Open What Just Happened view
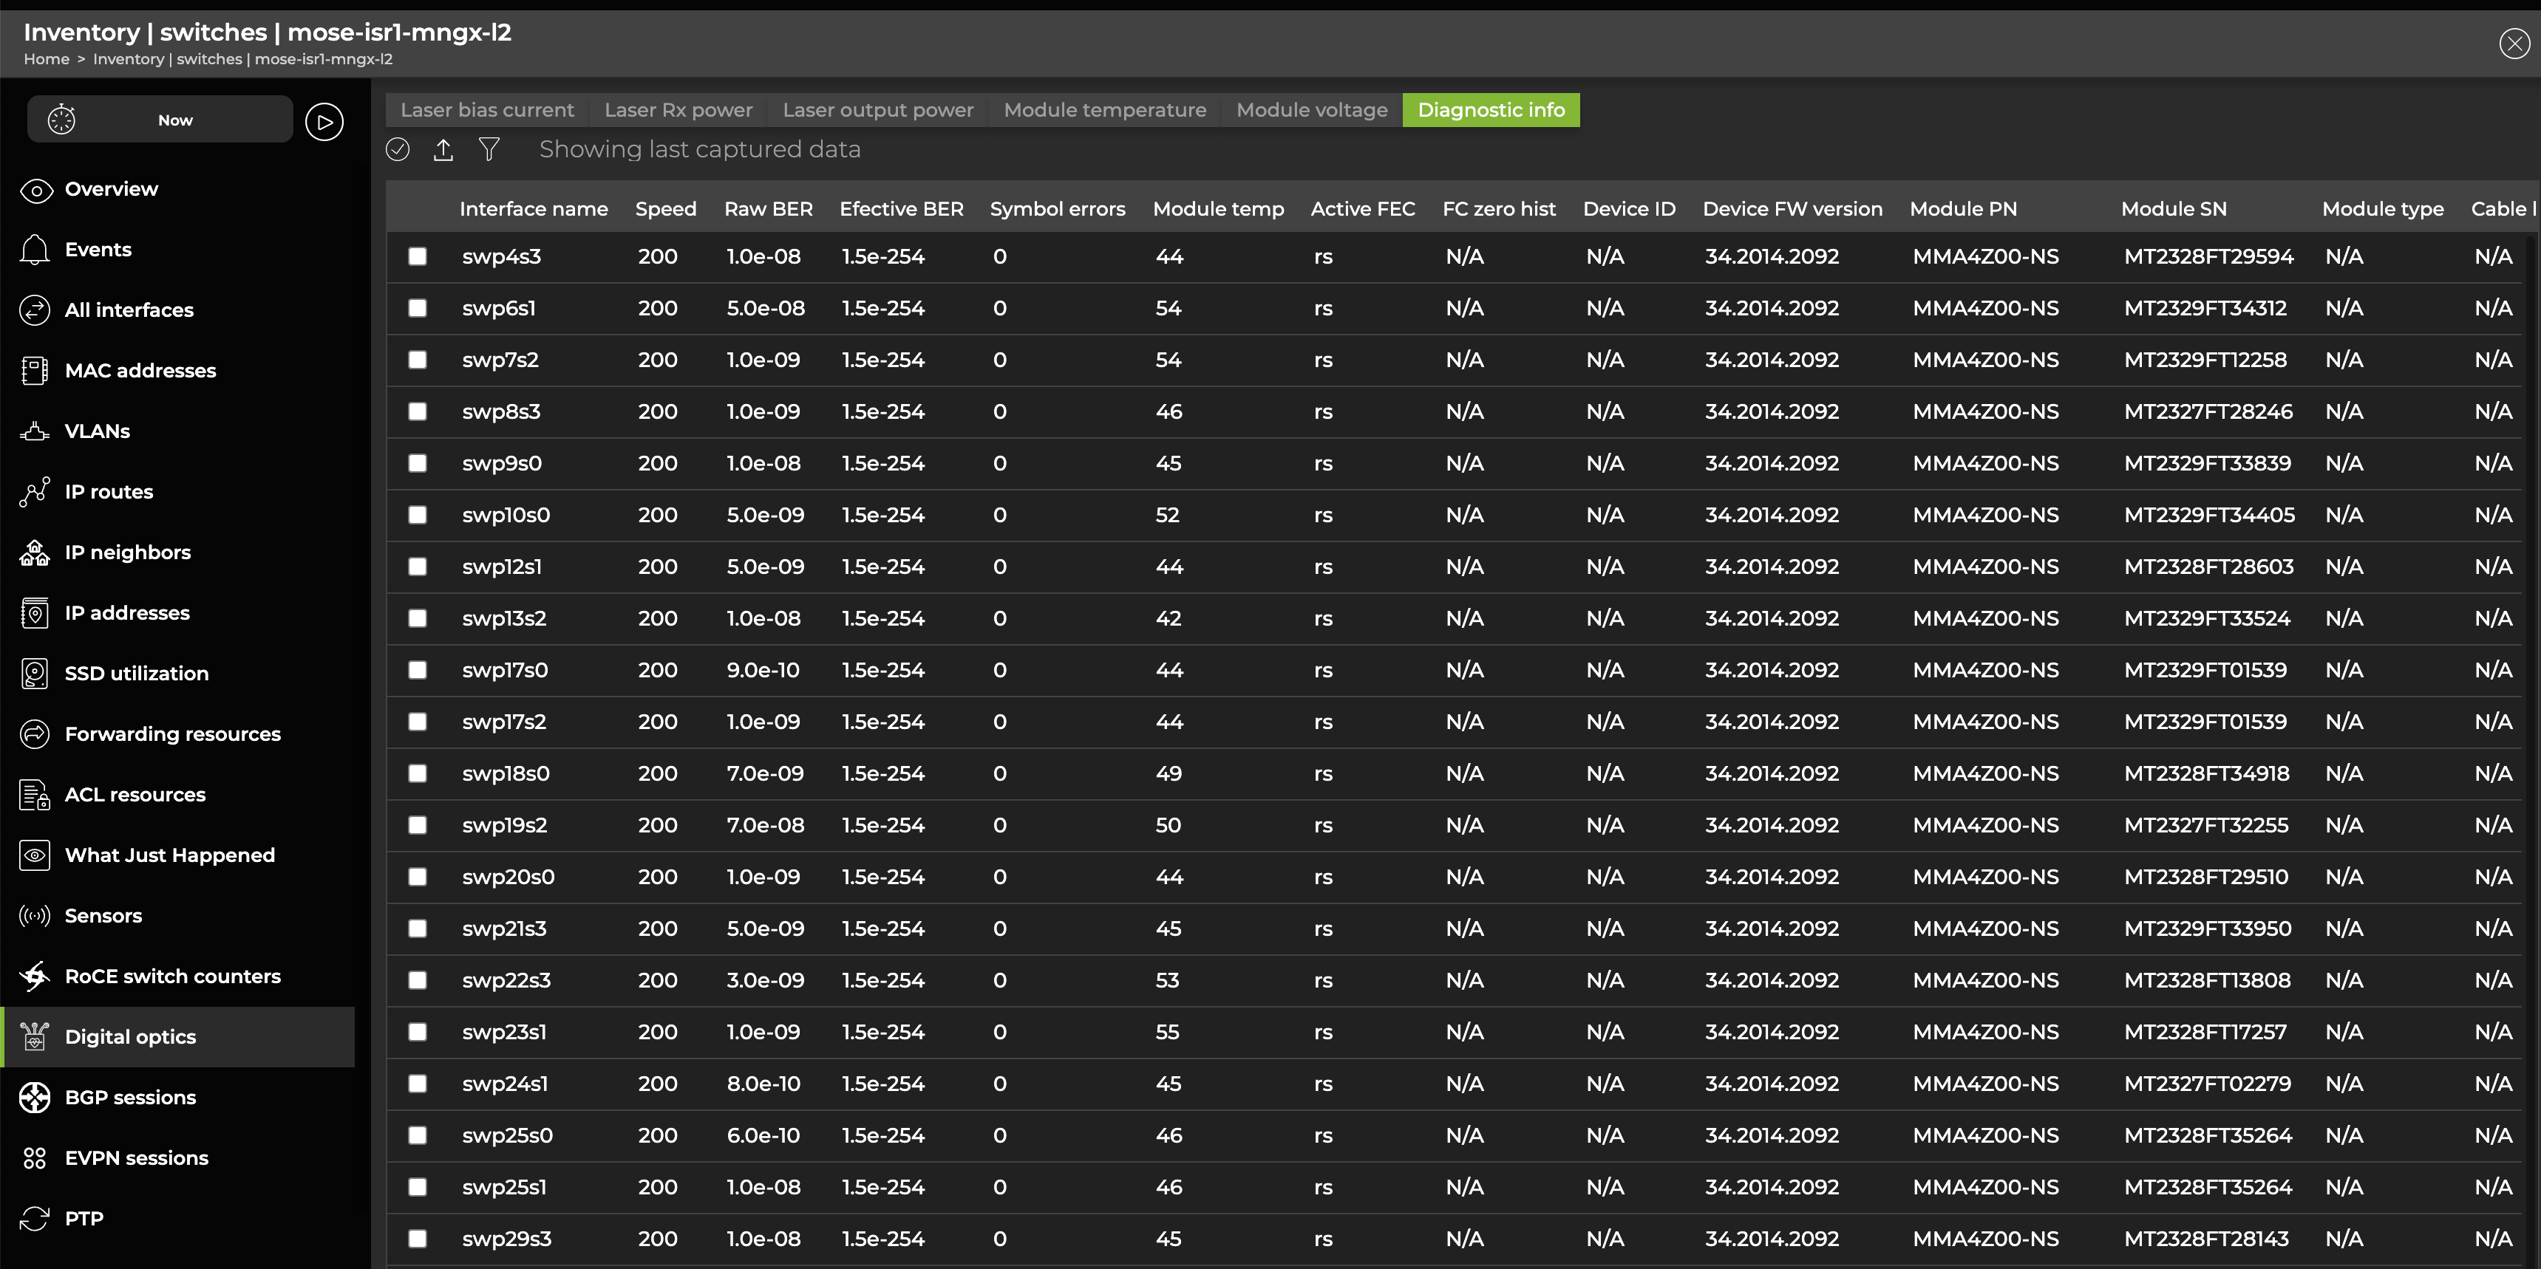The image size is (2541, 1269). point(169,855)
